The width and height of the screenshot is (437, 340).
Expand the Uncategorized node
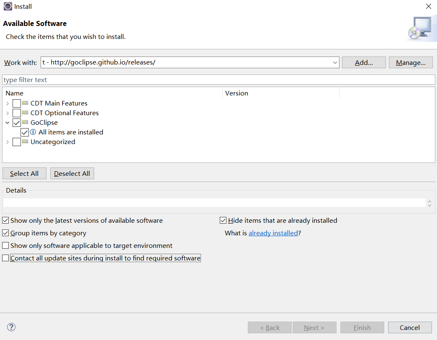[x=8, y=142]
